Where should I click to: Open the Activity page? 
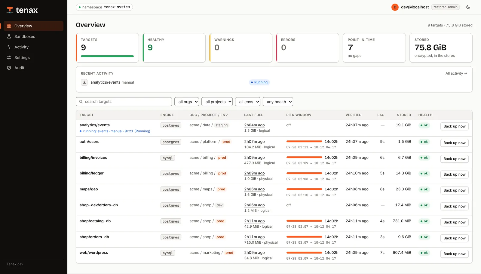[33, 47]
